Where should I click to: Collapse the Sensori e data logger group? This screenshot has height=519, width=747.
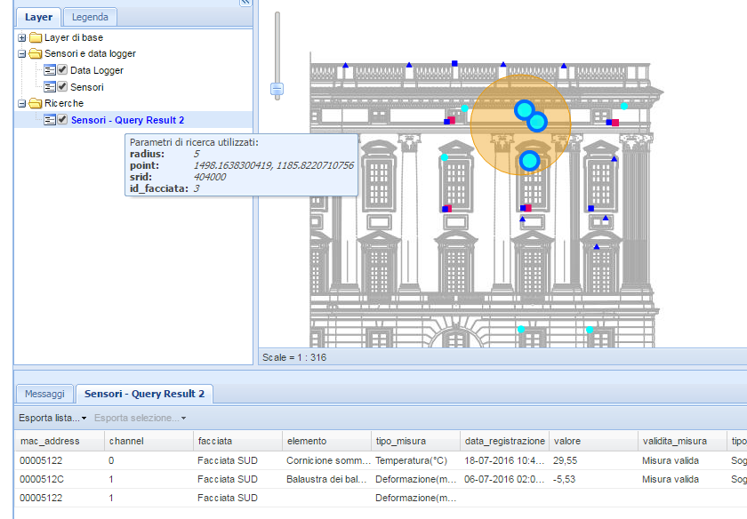[x=22, y=54]
